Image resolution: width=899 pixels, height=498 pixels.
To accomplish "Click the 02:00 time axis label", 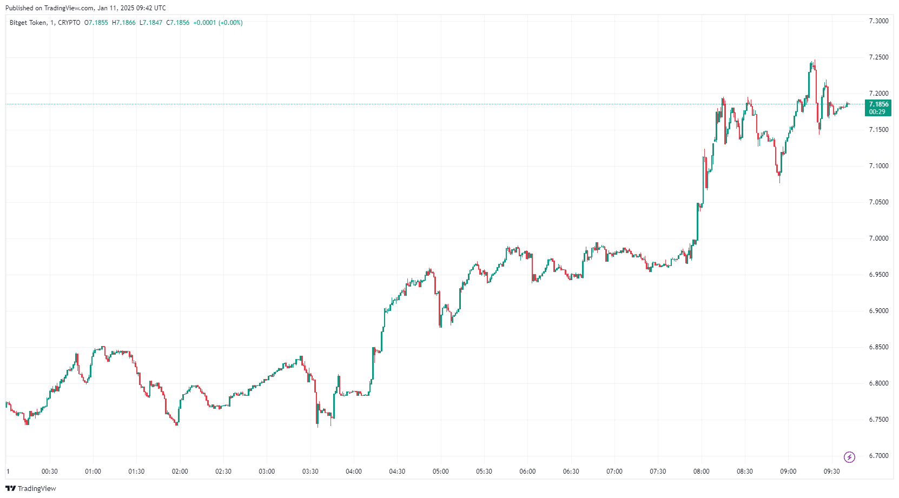I will point(180,472).
